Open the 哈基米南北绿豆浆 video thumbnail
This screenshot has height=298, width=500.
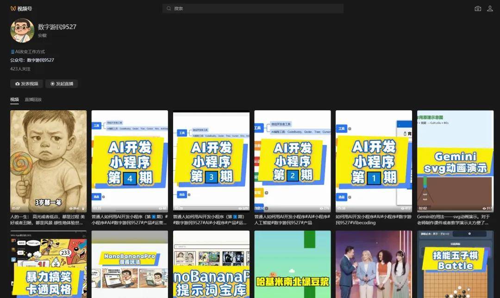coord(293,264)
